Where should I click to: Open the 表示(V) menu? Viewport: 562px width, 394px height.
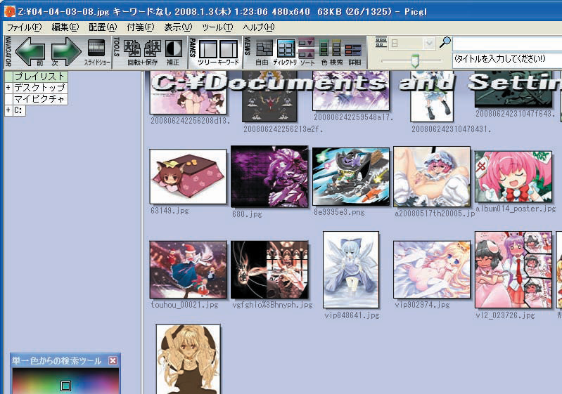(178, 27)
